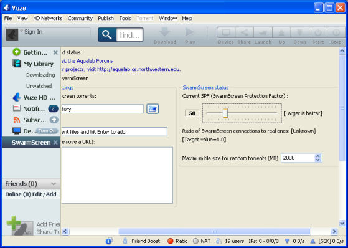Click the Download toolbar arrow icon

coord(165,32)
